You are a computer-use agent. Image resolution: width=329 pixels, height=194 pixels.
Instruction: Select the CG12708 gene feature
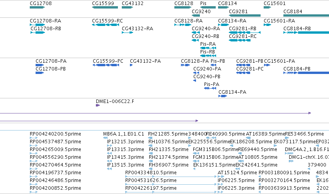click(x=38, y=7)
